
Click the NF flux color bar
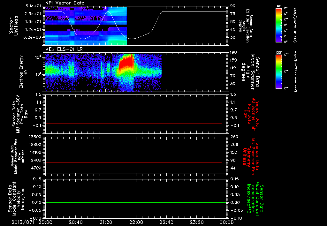[279, 25]
